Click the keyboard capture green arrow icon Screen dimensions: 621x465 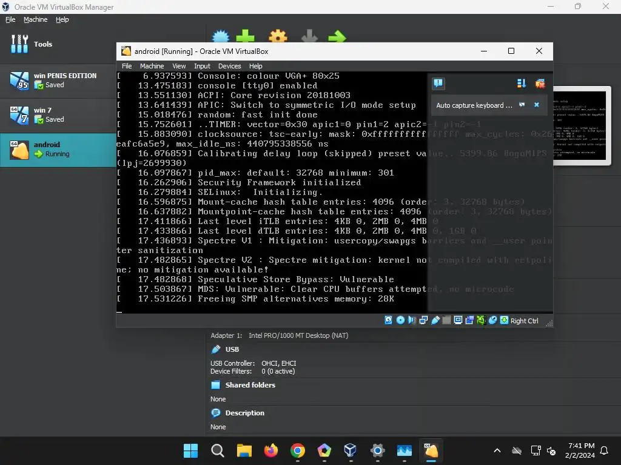point(504,320)
